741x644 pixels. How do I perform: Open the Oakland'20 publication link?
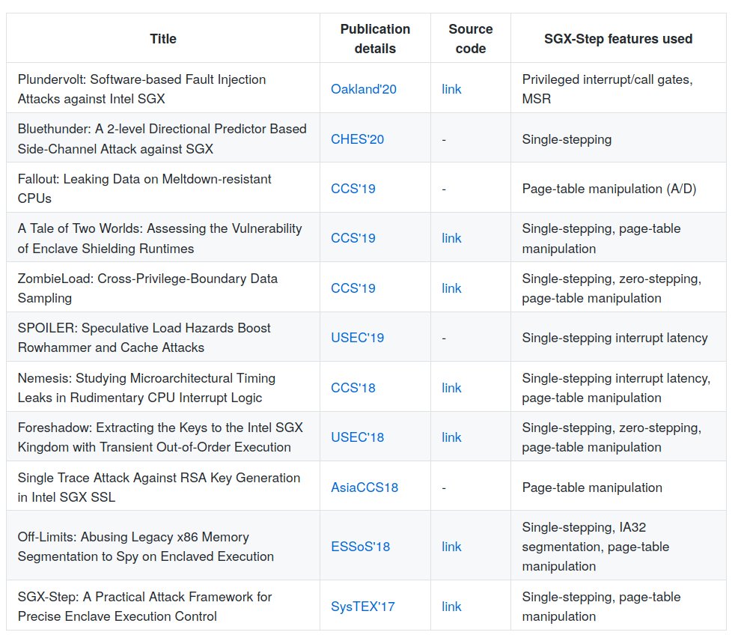tap(364, 89)
